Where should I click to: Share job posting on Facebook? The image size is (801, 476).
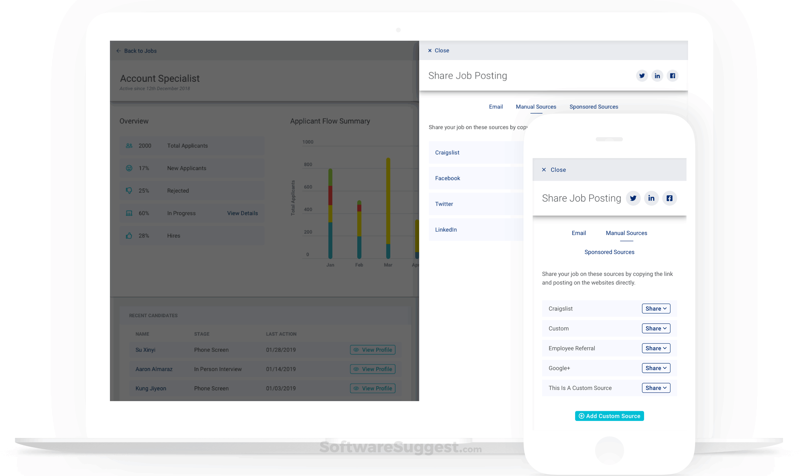[x=672, y=76]
